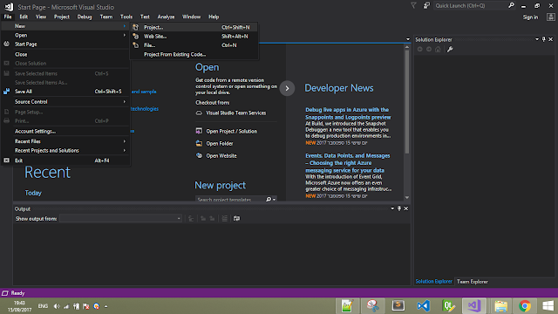Screen dimensions: 558x314
Task: Show hidden system tray icons arrow
Action: click(x=106, y=306)
